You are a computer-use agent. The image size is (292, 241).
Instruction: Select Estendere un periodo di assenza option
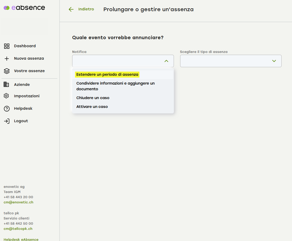click(107, 75)
